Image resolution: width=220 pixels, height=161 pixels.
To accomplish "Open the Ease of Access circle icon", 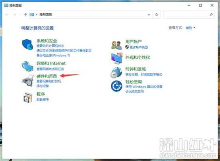I will click(x=116, y=86).
